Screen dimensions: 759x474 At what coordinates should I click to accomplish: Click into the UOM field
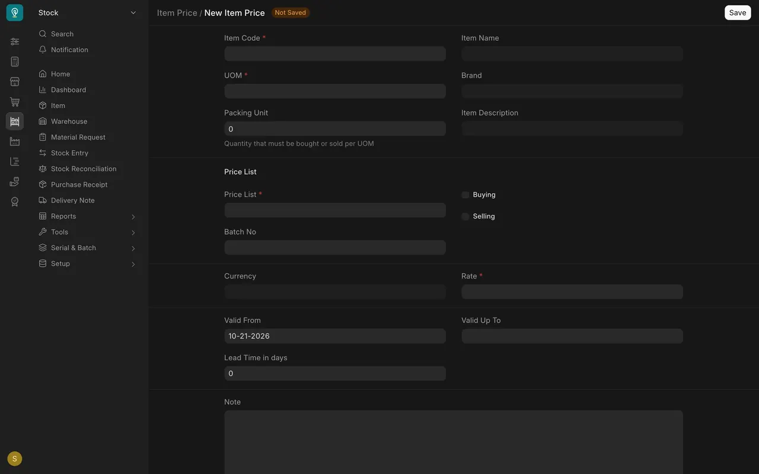pyautogui.click(x=335, y=91)
